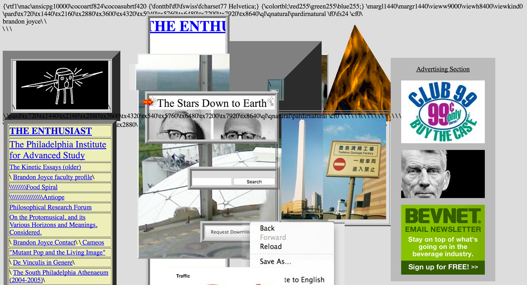Click the "Request Download" button
The width and height of the screenshot is (527, 285).
tap(228, 231)
